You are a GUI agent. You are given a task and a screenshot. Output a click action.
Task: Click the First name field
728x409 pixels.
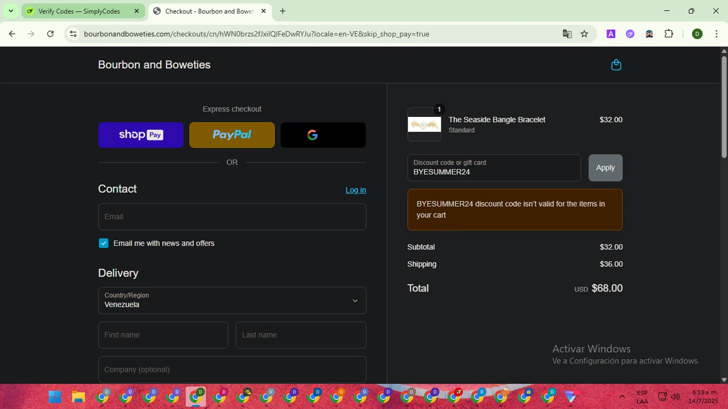click(x=163, y=335)
